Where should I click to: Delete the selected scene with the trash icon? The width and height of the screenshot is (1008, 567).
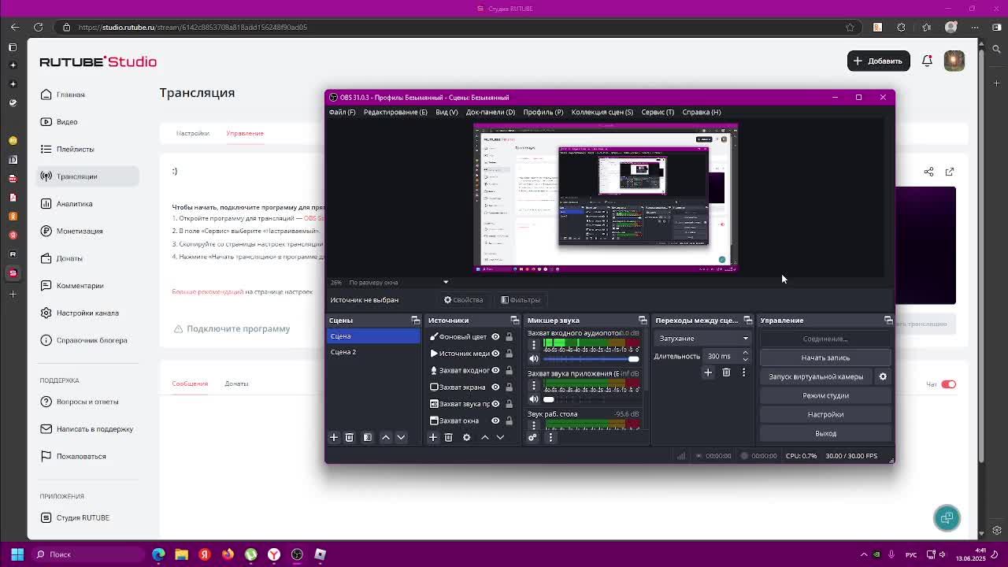click(x=350, y=437)
